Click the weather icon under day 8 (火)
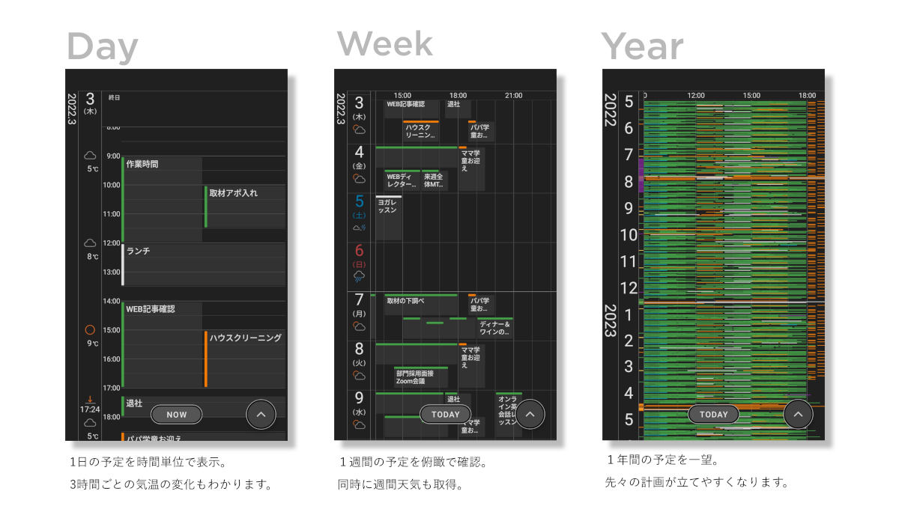The width and height of the screenshot is (899, 509). [360, 376]
